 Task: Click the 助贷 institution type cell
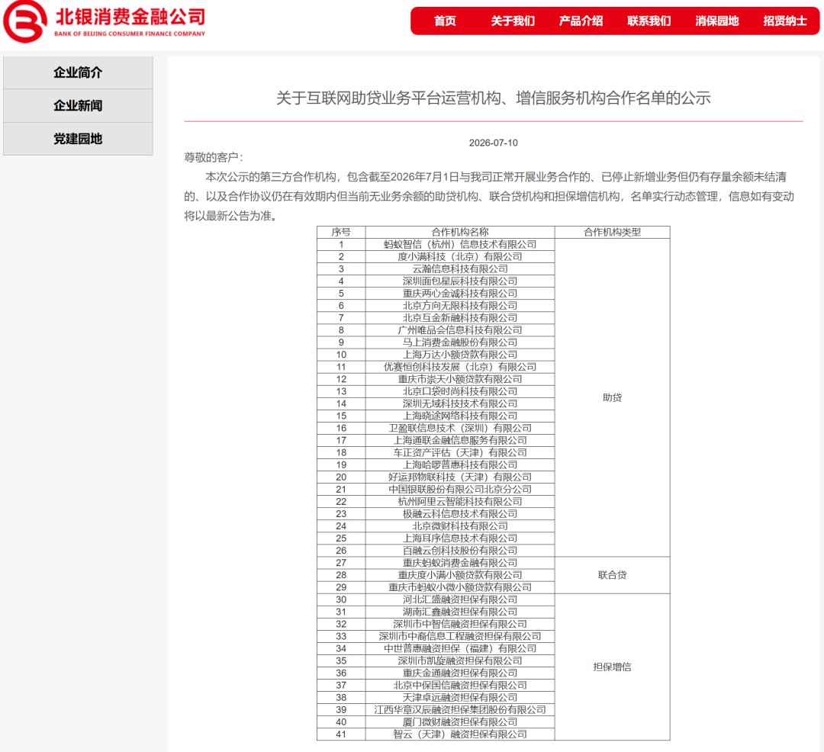(612, 397)
